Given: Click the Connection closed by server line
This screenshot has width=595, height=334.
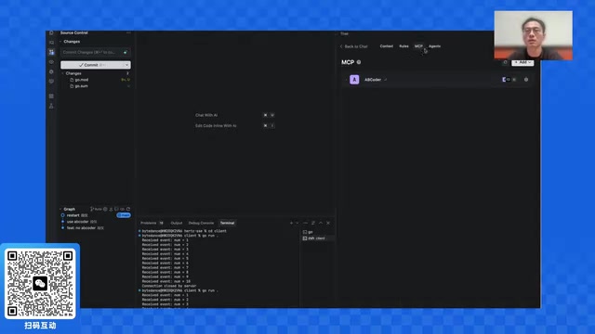Looking at the screenshot, I should (169, 286).
